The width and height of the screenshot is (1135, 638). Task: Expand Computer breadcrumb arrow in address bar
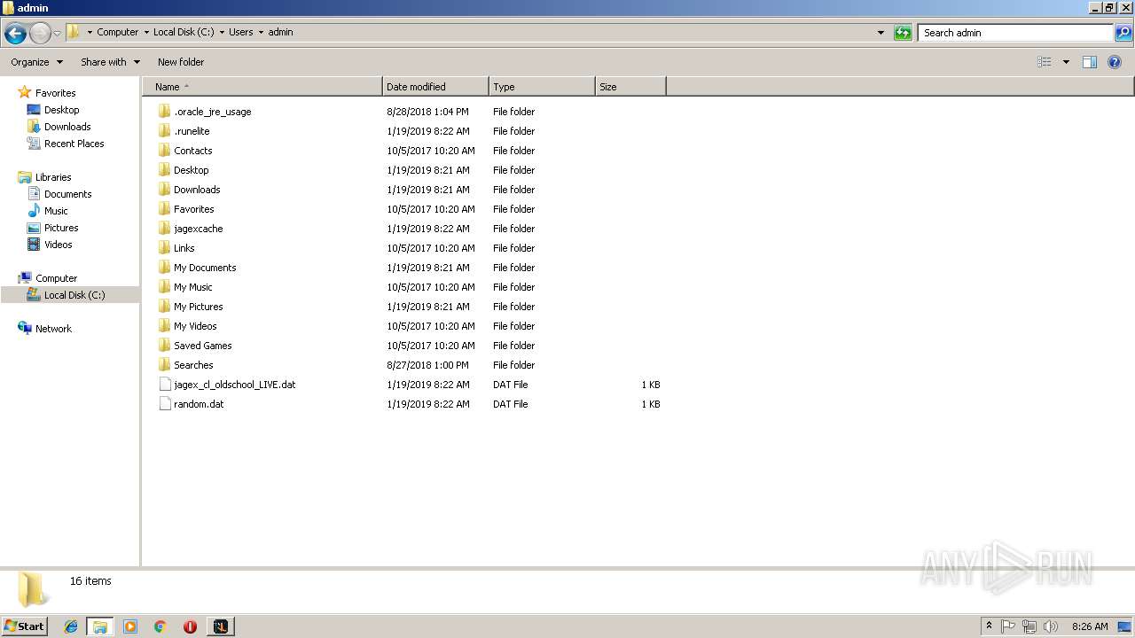click(x=145, y=32)
